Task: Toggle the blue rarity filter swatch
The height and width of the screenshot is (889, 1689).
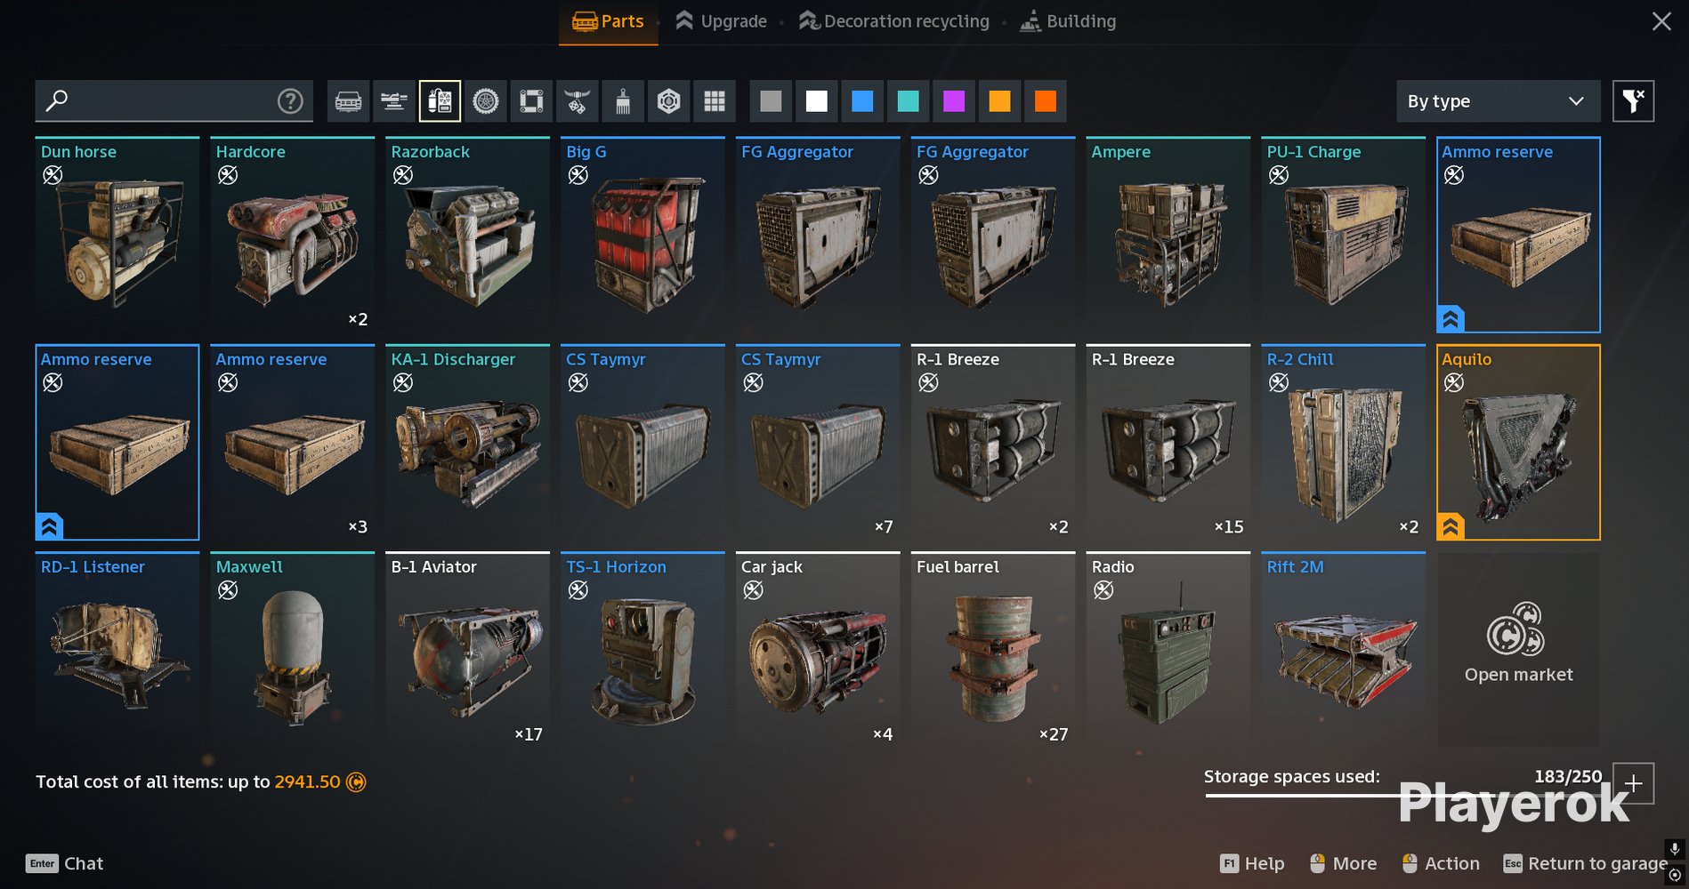Action: (862, 101)
